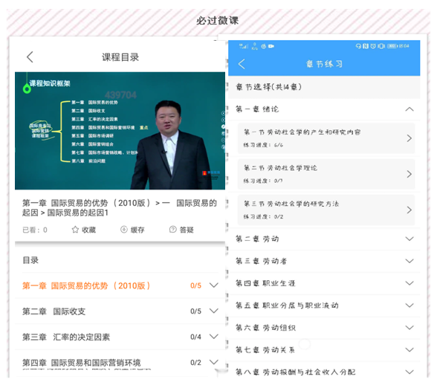Tap the 缓存 download icon
The width and height of the screenshot is (437, 388).
pos(123,230)
